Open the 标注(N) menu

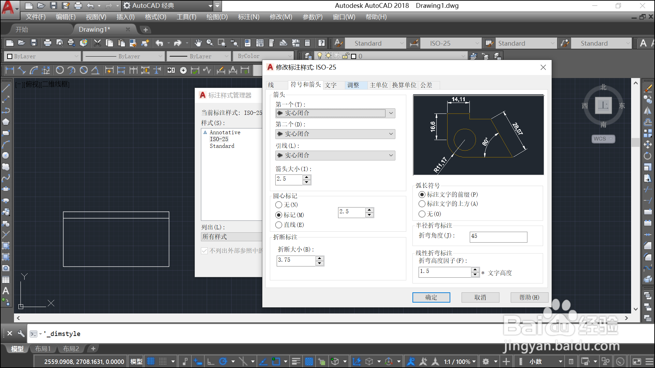point(248,17)
